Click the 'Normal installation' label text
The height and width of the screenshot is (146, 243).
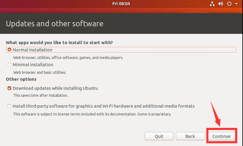[x=32, y=50]
